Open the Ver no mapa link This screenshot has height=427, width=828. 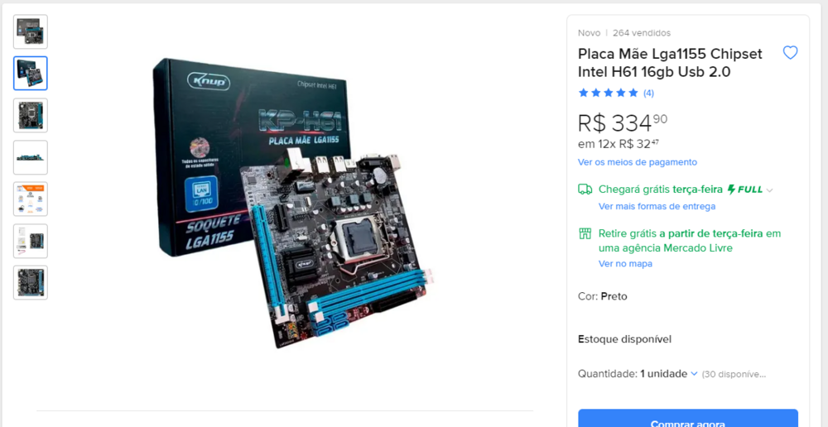click(x=625, y=263)
